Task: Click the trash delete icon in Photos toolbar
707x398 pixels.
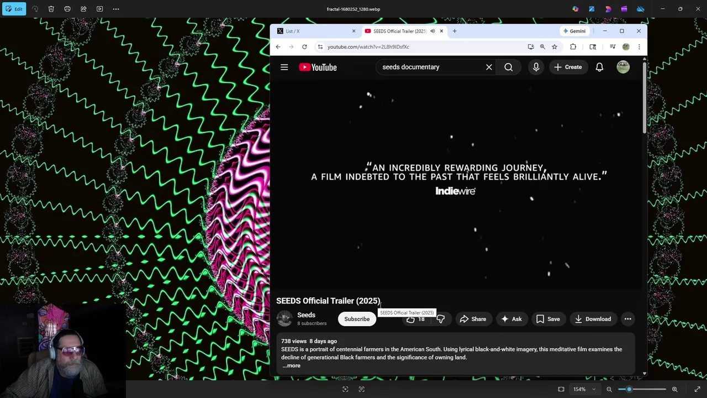Action: (51, 9)
